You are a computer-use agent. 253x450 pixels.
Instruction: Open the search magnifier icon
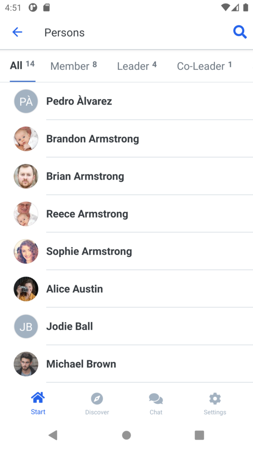coord(240,32)
